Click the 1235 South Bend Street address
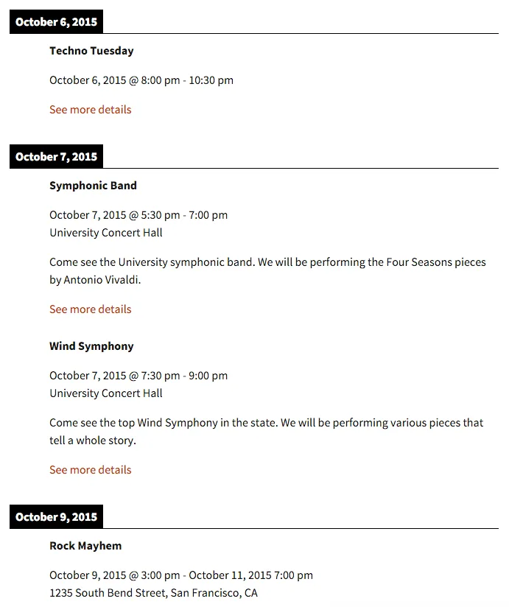This screenshot has height=607, width=509. [153, 593]
